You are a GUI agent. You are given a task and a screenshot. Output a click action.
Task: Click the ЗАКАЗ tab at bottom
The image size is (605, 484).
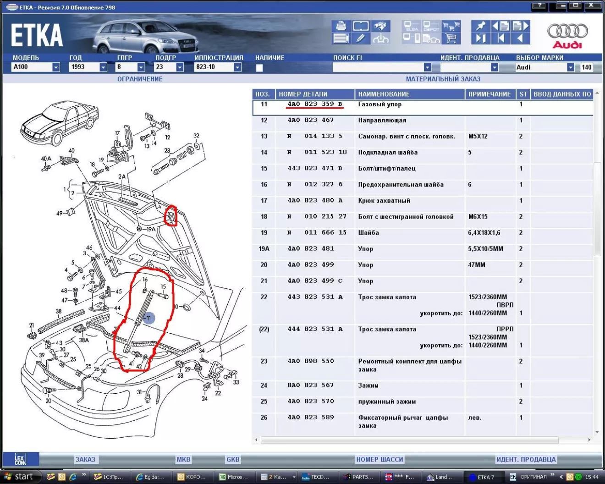click(85, 459)
